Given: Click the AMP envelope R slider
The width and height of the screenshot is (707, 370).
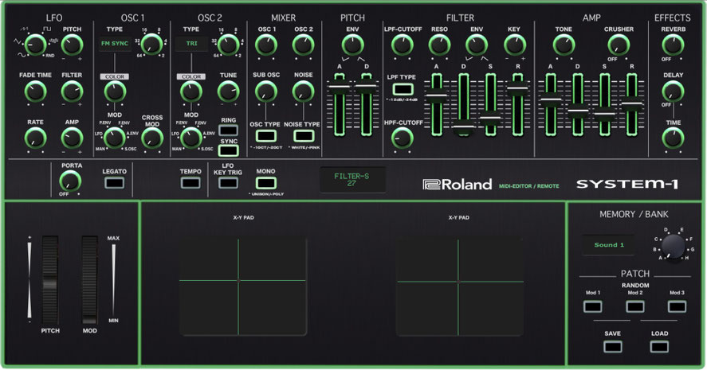Looking at the screenshot, I should point(632,104).
